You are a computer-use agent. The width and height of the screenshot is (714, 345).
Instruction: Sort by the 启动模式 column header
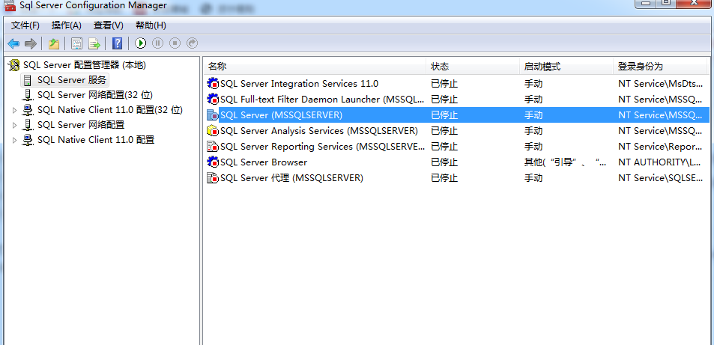tap(566, 67)
